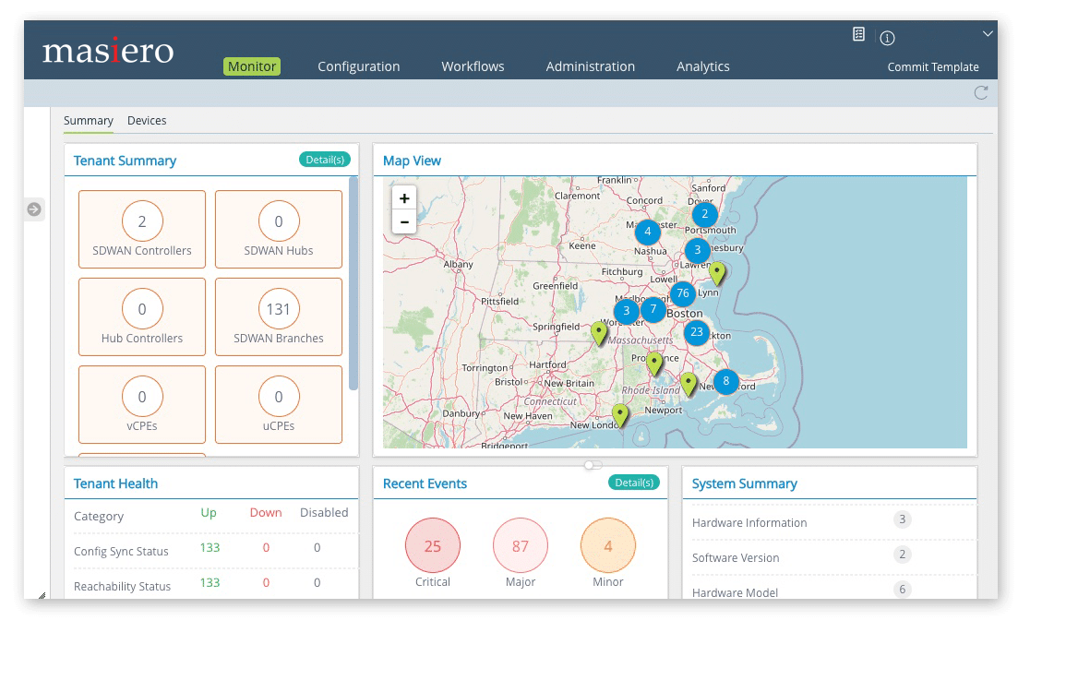
Task: Open the header dropdown chevron at top right
Action: click(x=988, y=34)
